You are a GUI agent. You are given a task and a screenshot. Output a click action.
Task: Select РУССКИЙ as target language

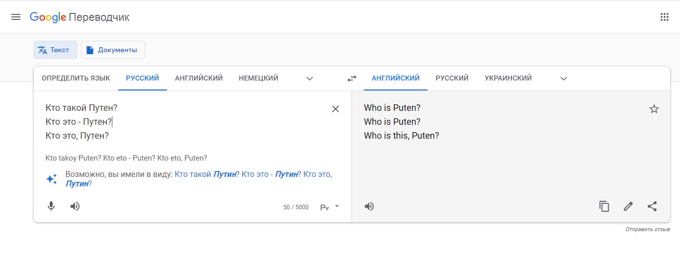pyautogui.click(x=452, y=78)
